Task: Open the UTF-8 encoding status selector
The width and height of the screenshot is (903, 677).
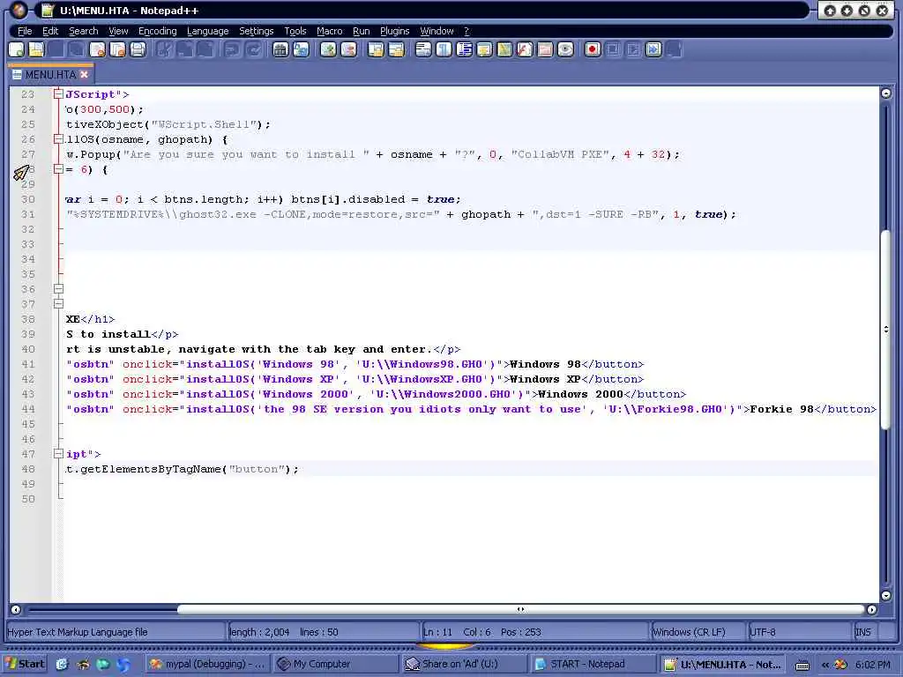Action: click(799, 632)
